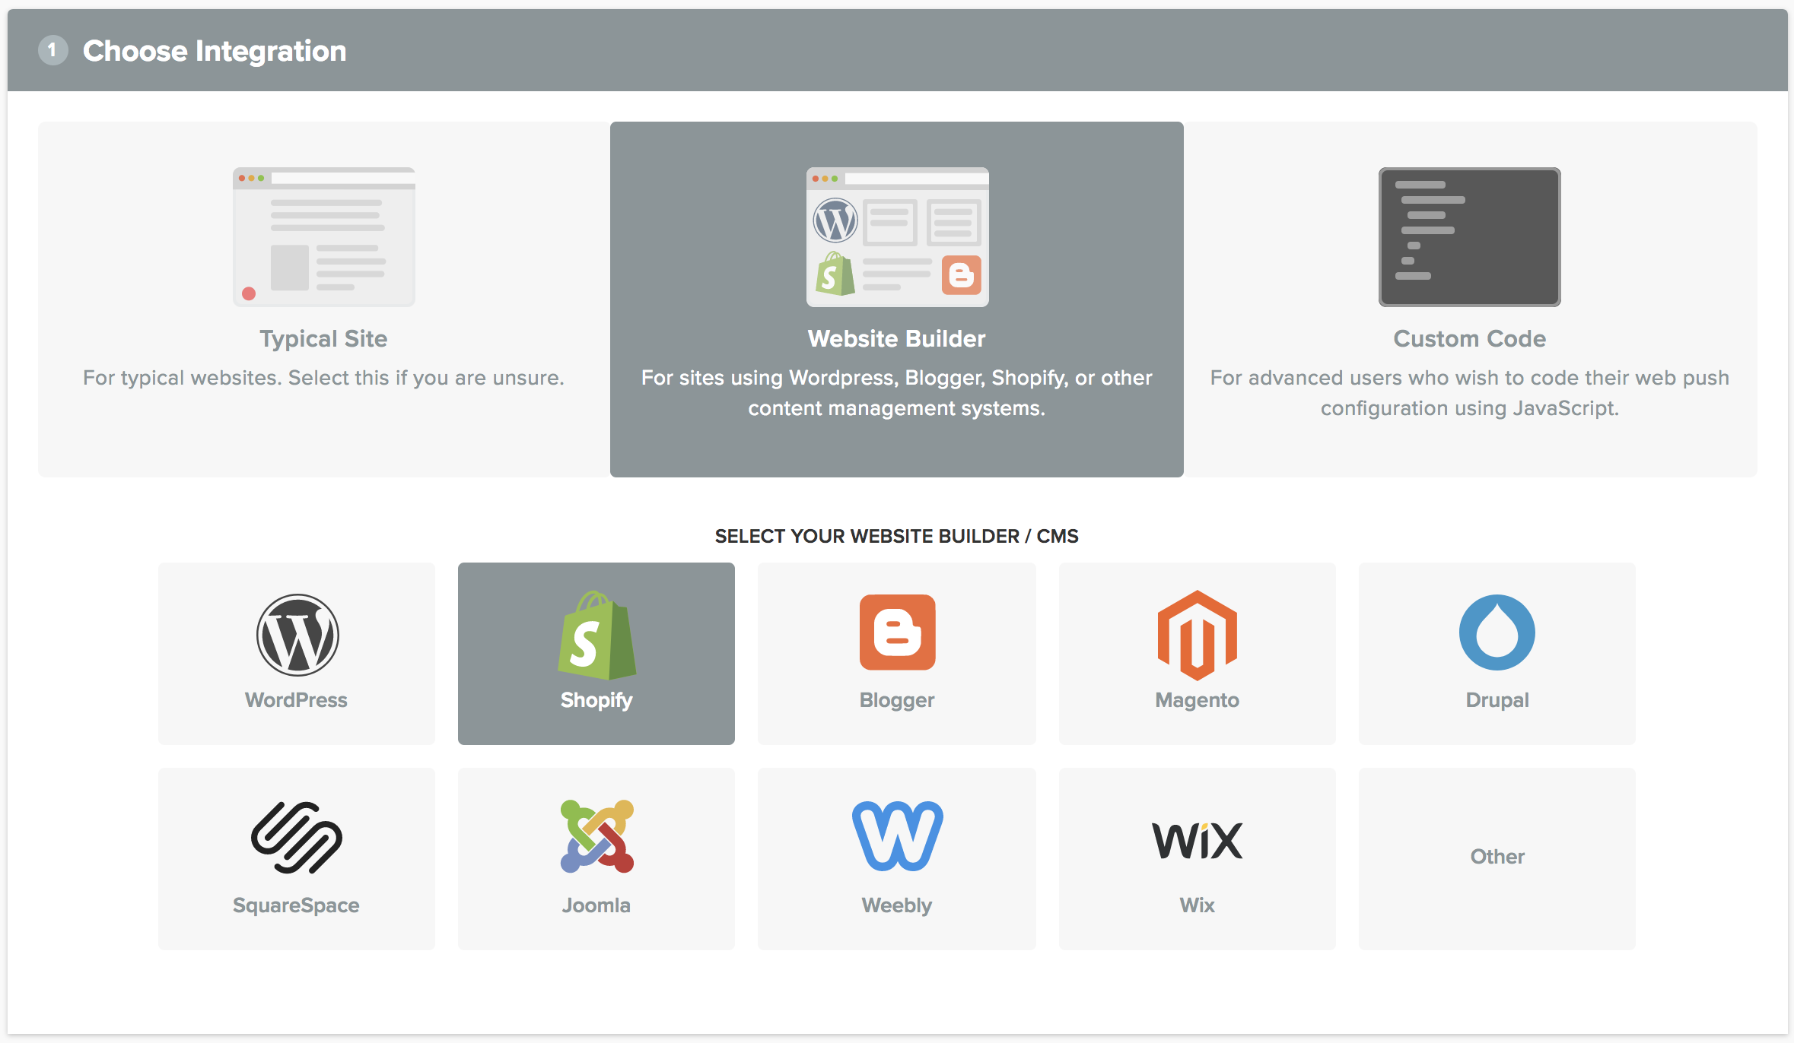Select the Drupal CMS icon
The image size is (1794, 1043).
tap(1497, 634)
